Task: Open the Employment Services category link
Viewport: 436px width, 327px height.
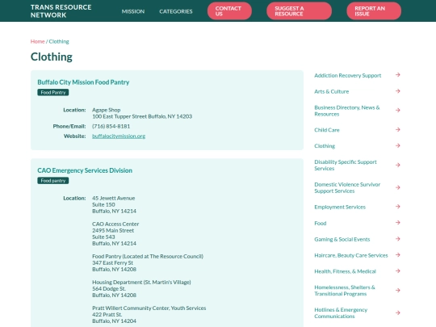Action: click(340, 207)
